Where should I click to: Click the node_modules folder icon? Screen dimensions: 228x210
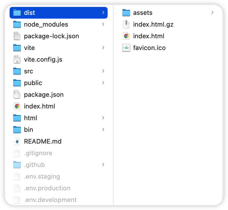tap(17, 24)
